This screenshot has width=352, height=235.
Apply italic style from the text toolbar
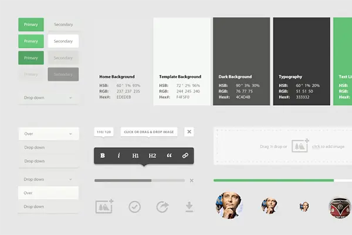[119, 156]
